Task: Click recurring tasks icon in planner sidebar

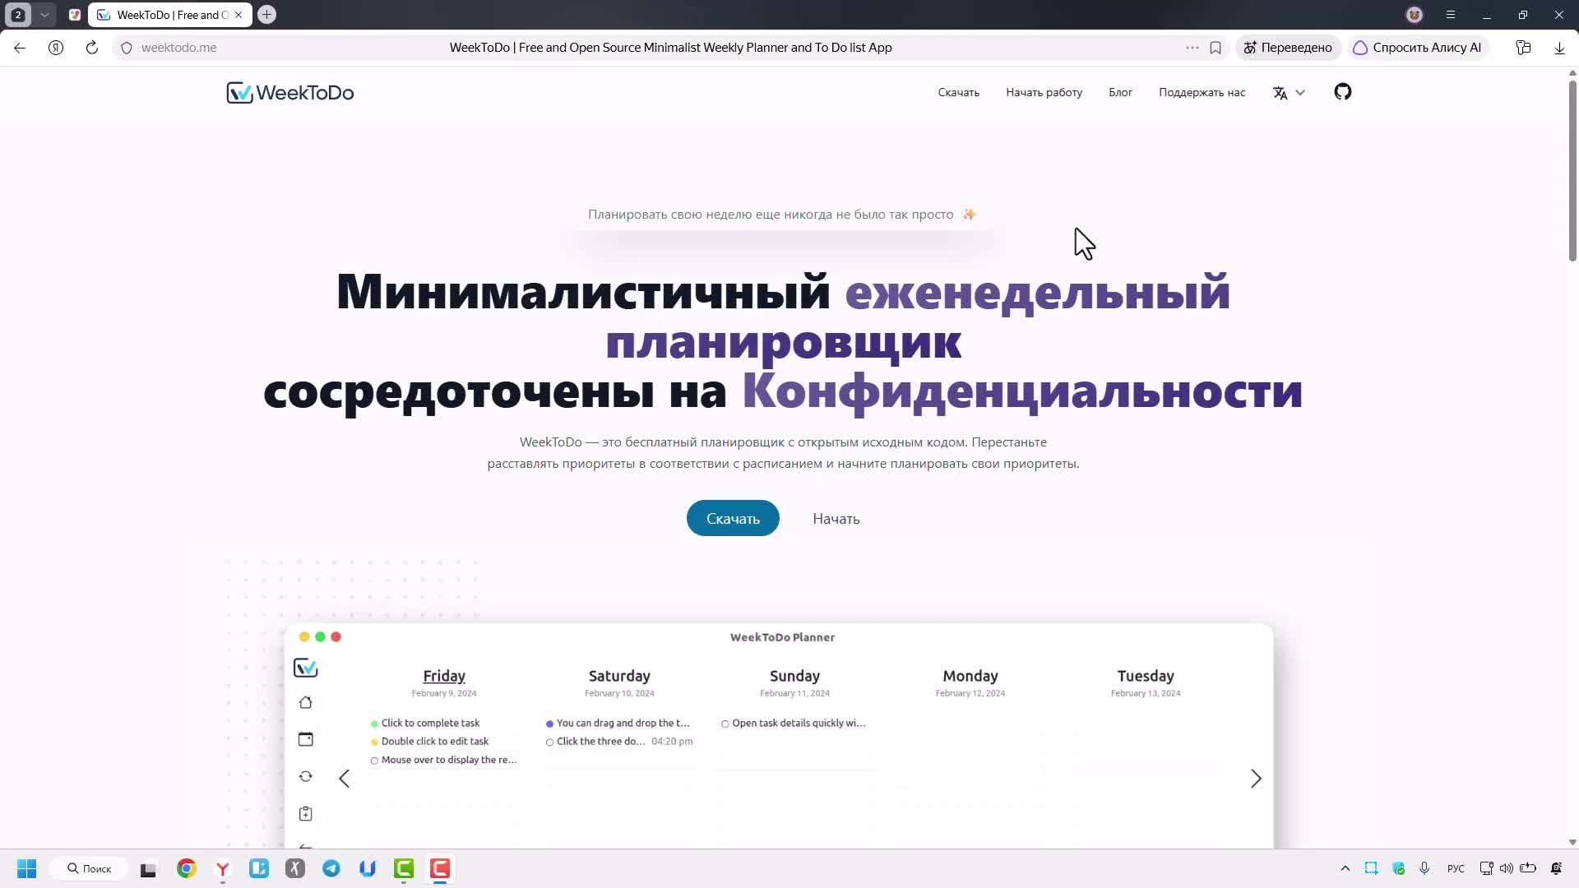Action: (x=305, y=776)
